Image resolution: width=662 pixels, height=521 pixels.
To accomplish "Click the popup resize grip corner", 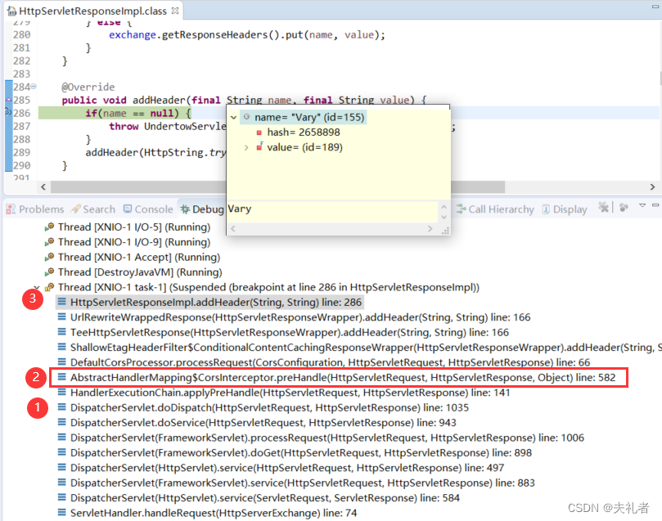I will [x=445, y=231].
